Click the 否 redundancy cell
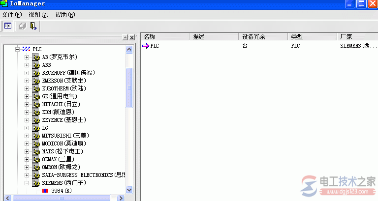 click(245, 46)
